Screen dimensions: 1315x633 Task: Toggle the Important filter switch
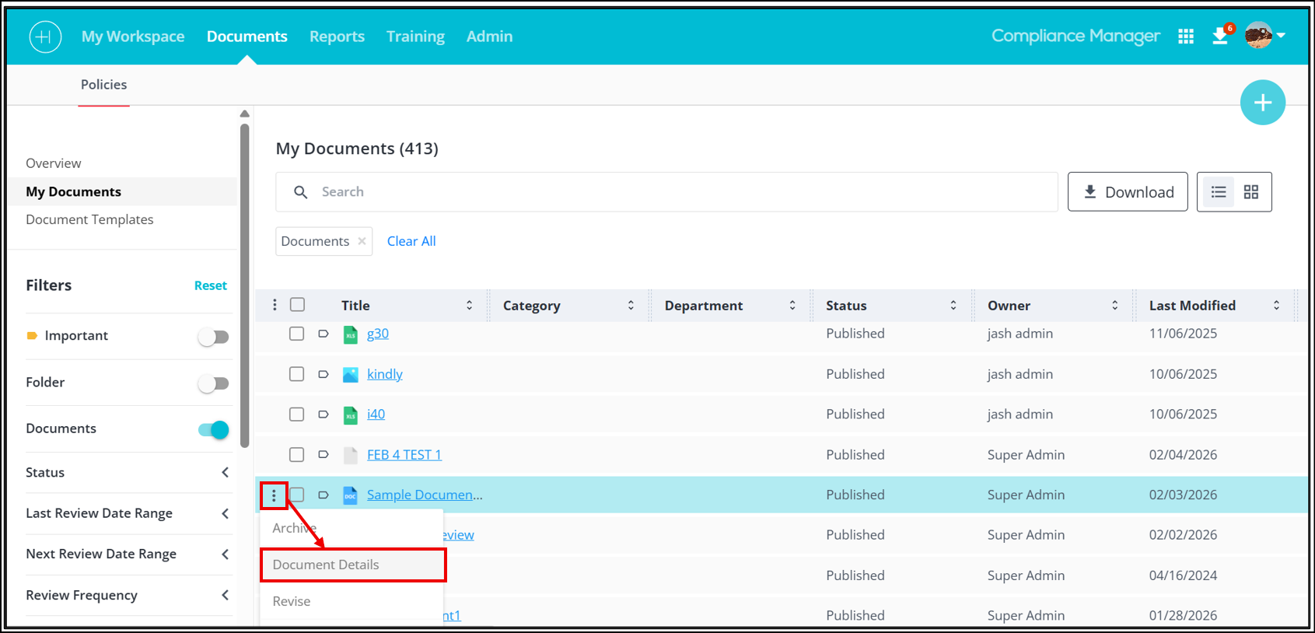click(213, 337)
